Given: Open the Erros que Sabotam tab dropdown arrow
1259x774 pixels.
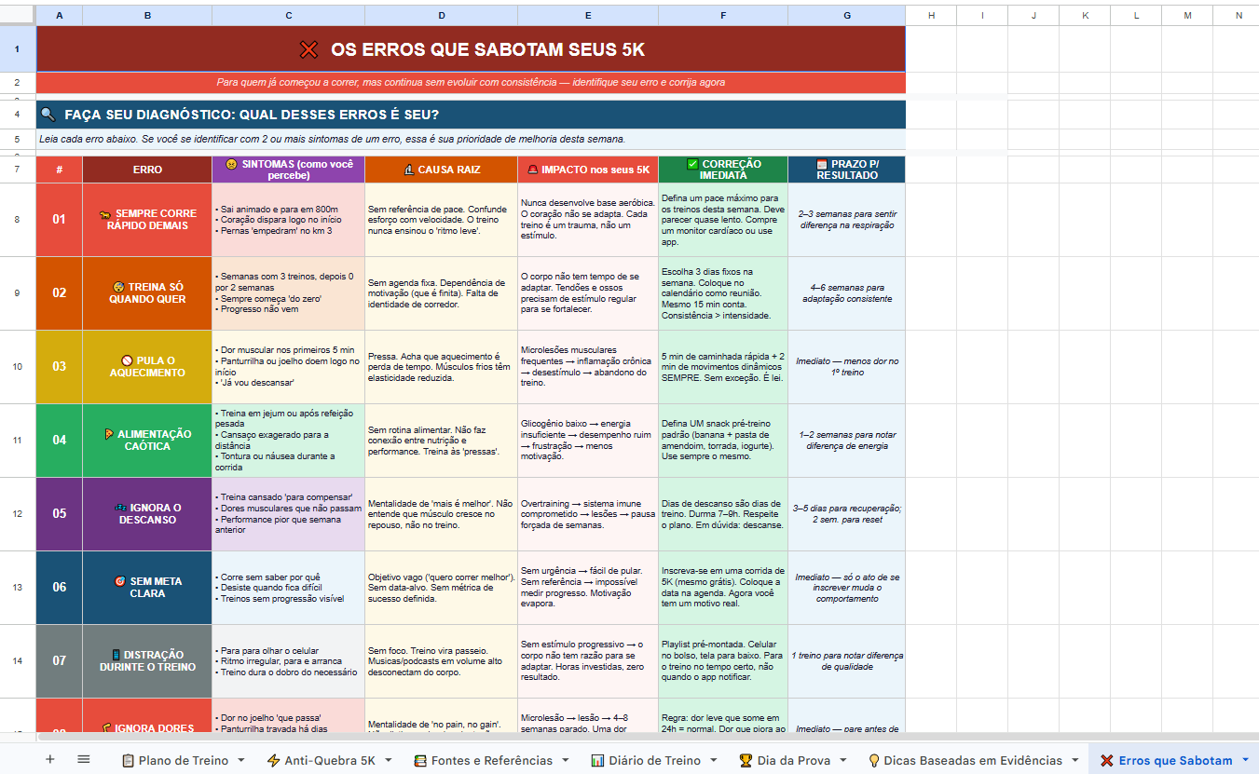Looking at the screenshot, I should click(x=1245, y=760).
